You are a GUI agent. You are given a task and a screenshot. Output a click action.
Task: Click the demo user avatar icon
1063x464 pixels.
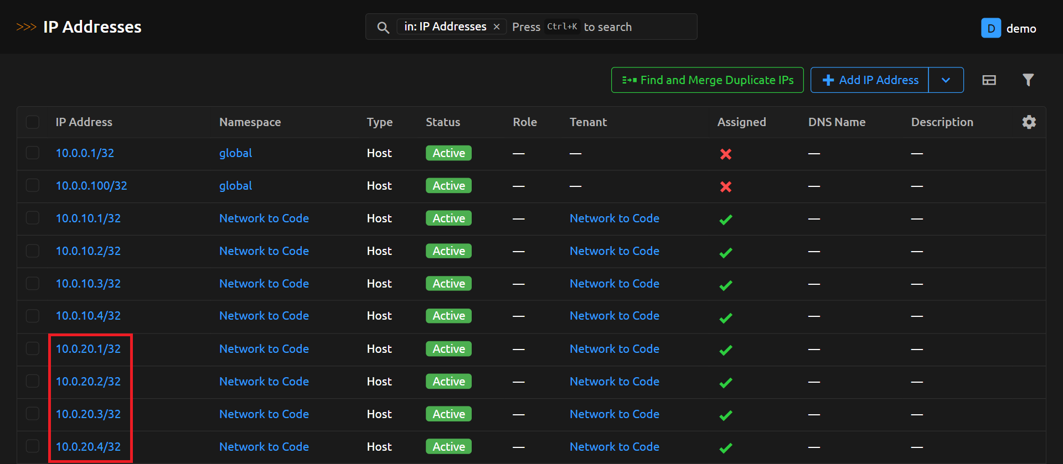point(990,28)
